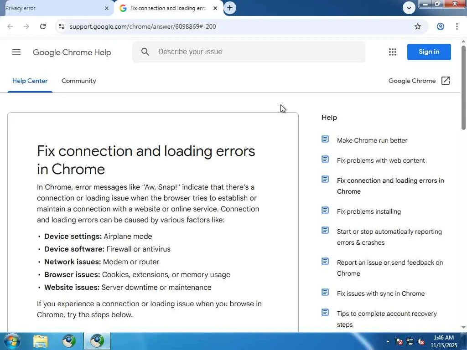
Task: Click the article icon beside Fix connection and loading errors
Action: (x=325, y=179)
